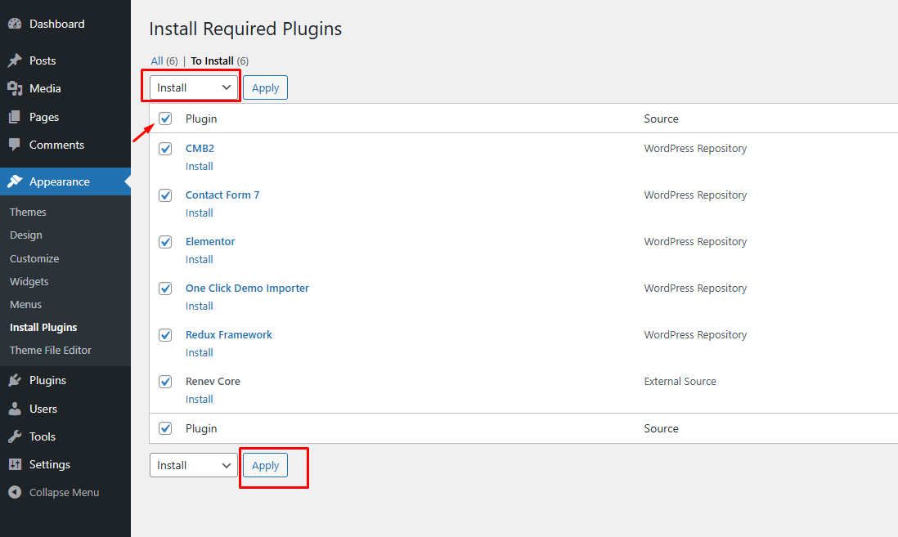
Task: Uncheck the One Click Demo Importer checkbox
Action: pyautogui.click(x=165, y=289)
